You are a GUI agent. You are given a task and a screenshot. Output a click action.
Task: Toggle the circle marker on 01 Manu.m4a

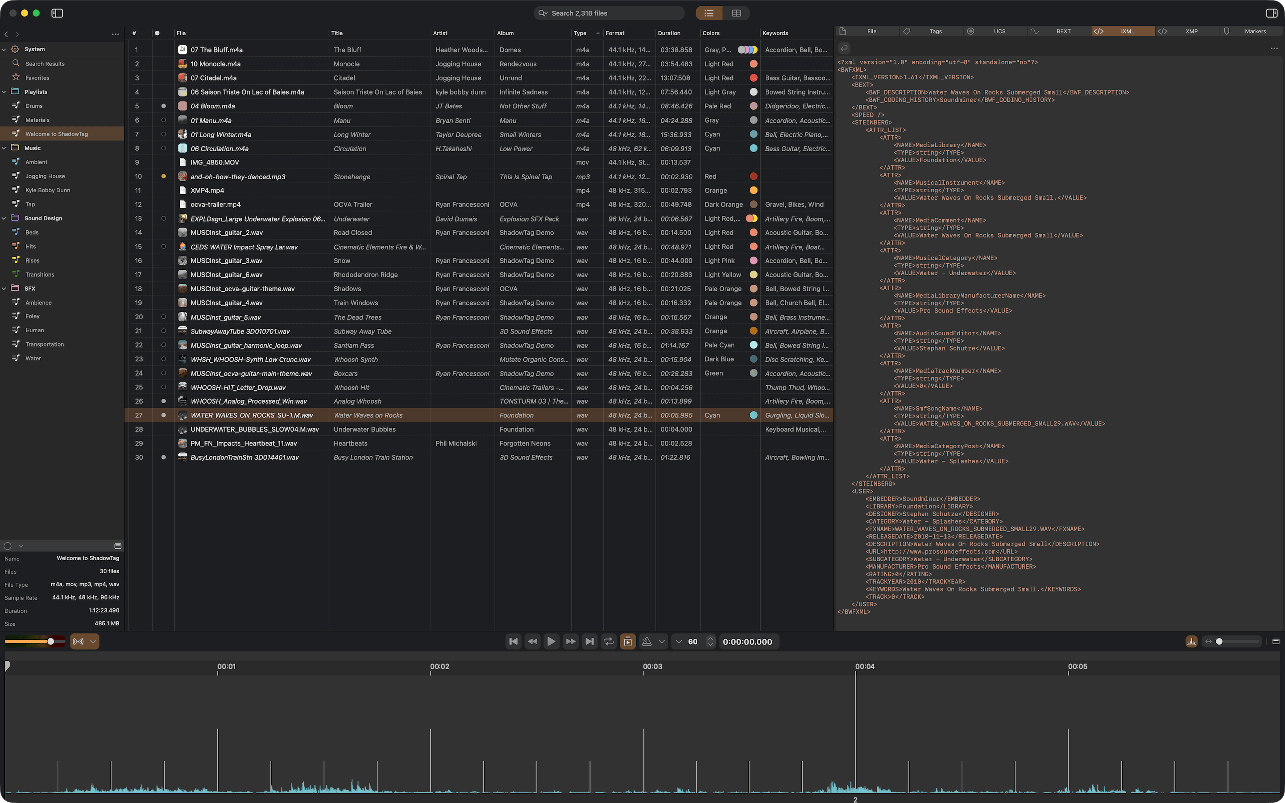[x=164, y=120]
